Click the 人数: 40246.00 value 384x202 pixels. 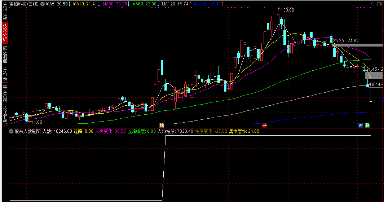tap(57, 131)
